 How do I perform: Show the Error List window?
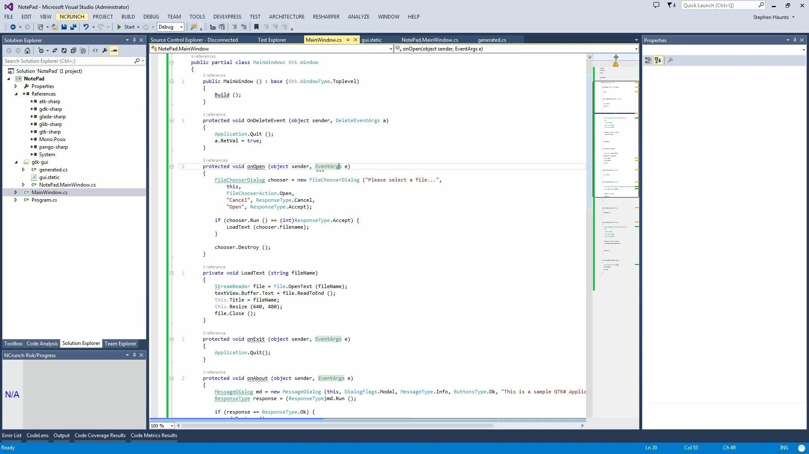pyautogui.click(x=12, y=435)
